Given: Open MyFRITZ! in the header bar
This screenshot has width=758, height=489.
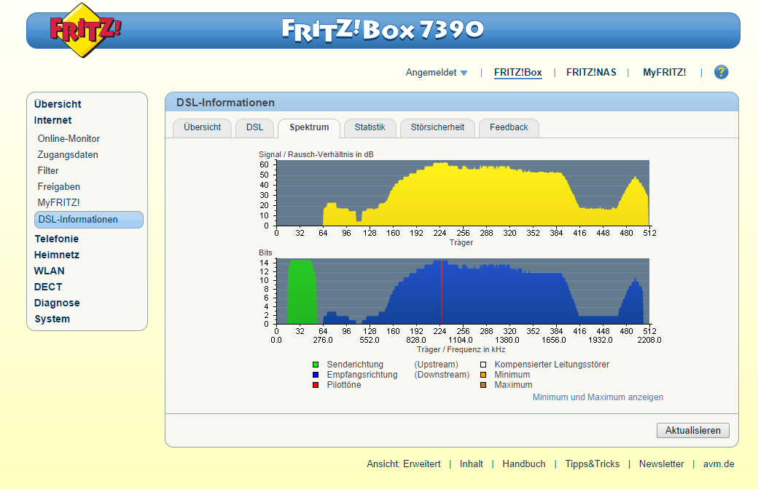Looking at the screenshot, I should pos(664,73).
